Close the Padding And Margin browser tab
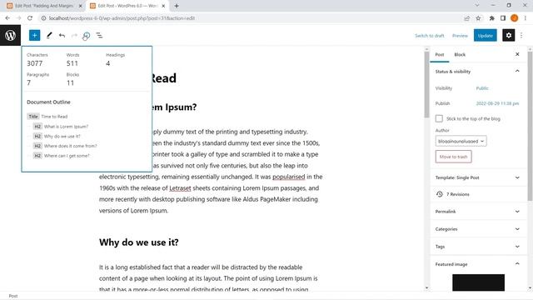The height and width of the screenshot is (300, 533). point(81,6)
